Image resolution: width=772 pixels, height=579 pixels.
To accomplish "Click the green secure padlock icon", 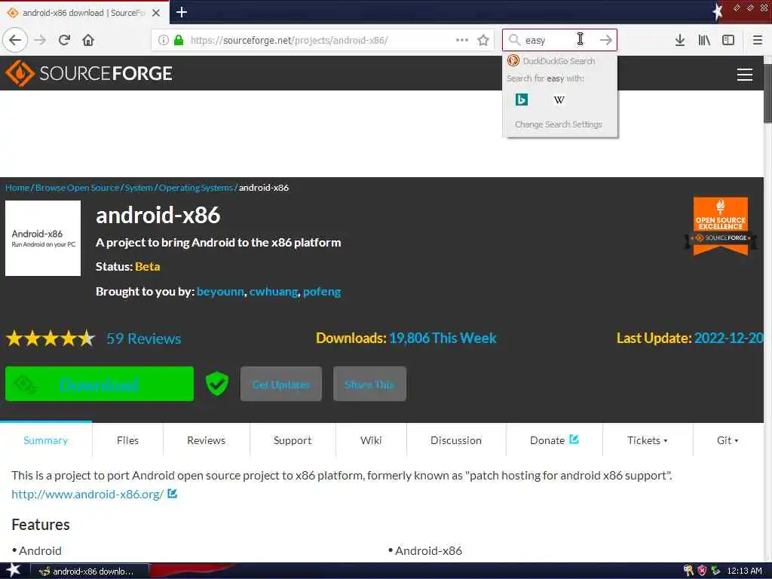I will (179, 40).
